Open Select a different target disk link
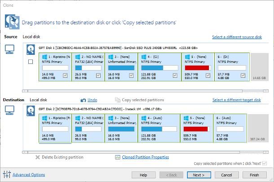Screen dimensions: 274x182 pyautogui.click(x=236, y=100)
